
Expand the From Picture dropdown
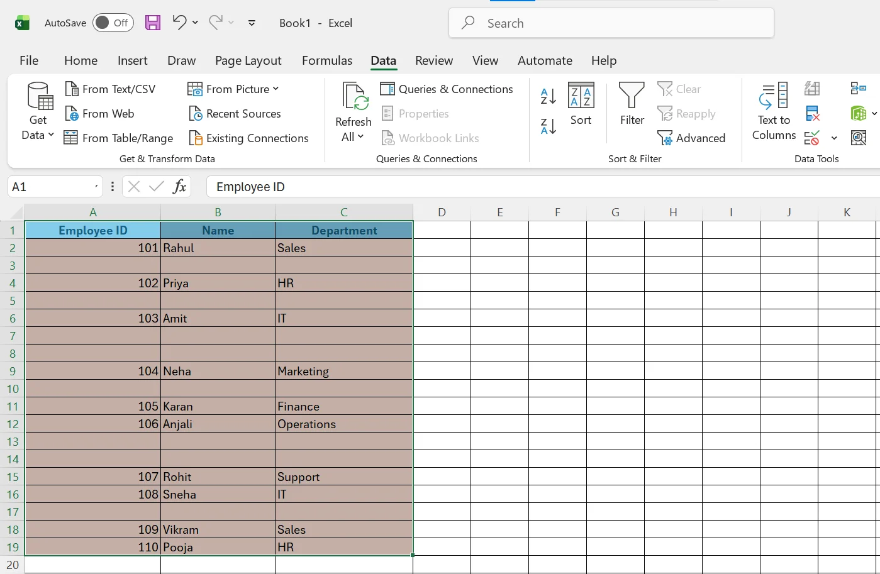276,89
